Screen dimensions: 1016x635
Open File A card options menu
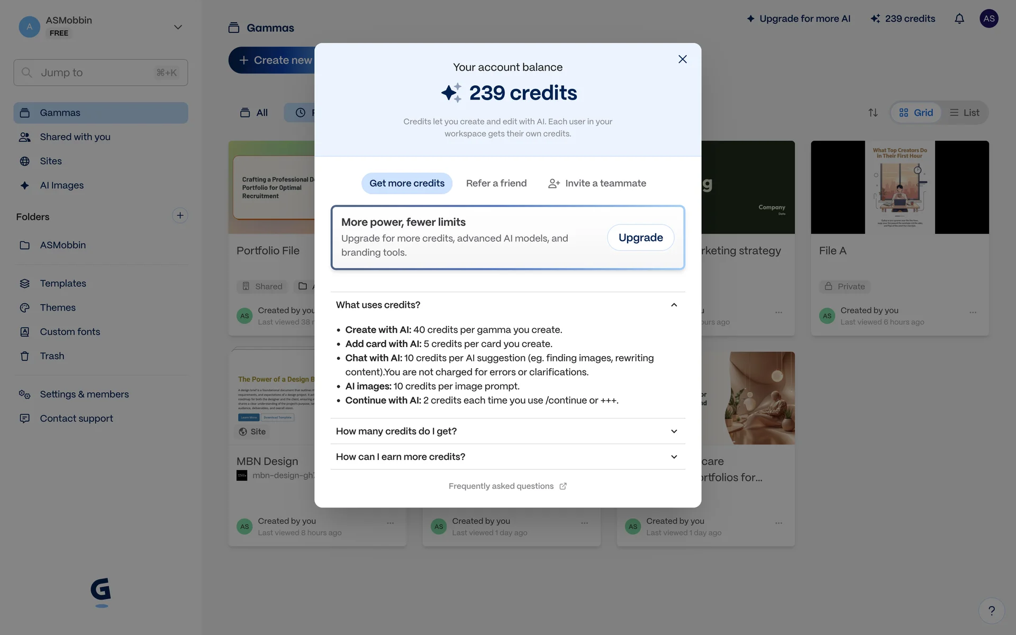click(973, 312)
